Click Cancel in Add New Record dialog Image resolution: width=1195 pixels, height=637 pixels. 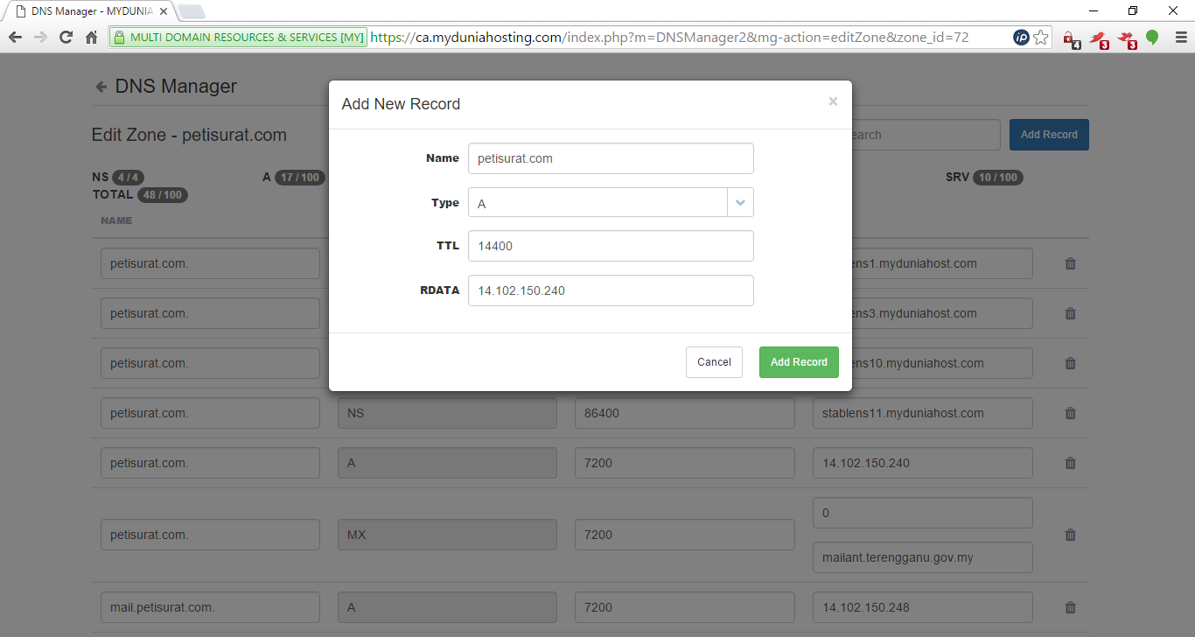pyautogui.click(x=714, y=362)
